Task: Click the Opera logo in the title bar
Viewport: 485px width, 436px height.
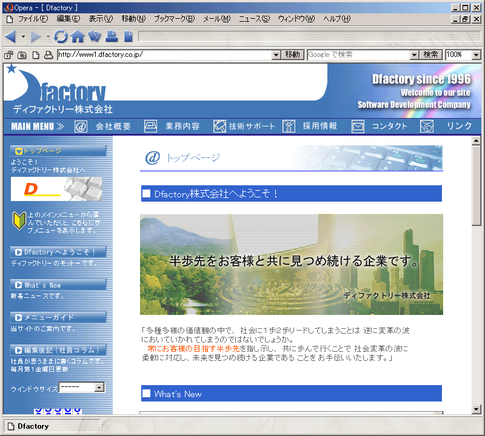Action: tap(8, 7)
